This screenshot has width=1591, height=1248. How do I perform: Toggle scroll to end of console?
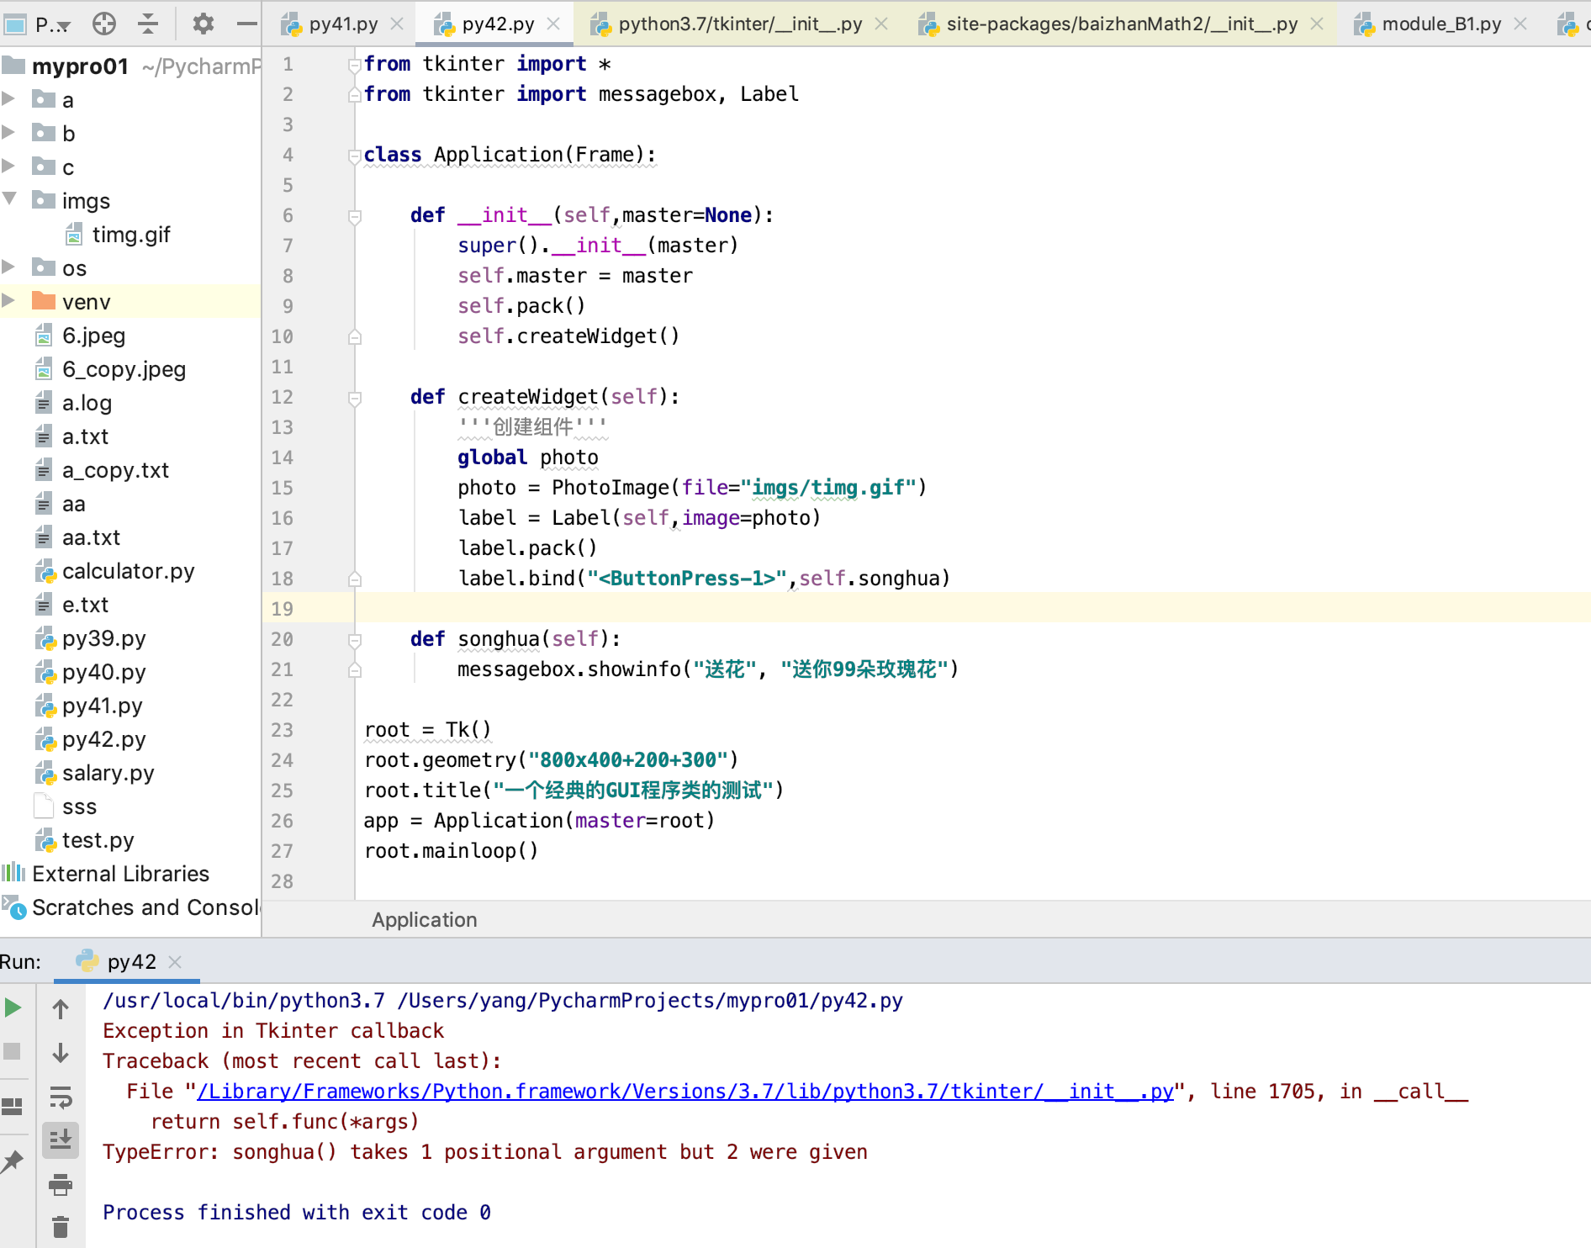[x=61, y=1140]
